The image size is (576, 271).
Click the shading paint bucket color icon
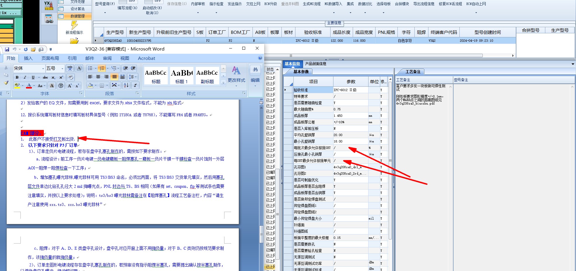pyautogui.click(x=91, y=85)
